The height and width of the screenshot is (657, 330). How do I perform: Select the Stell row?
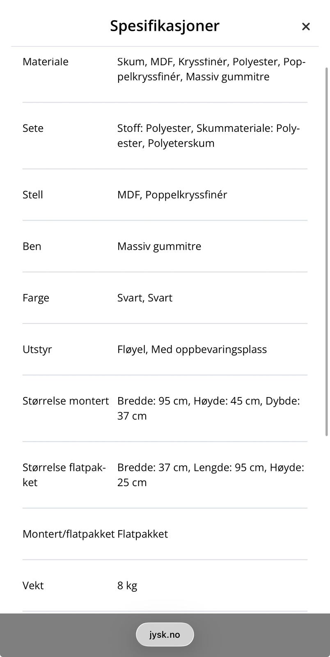click(32, 195)
